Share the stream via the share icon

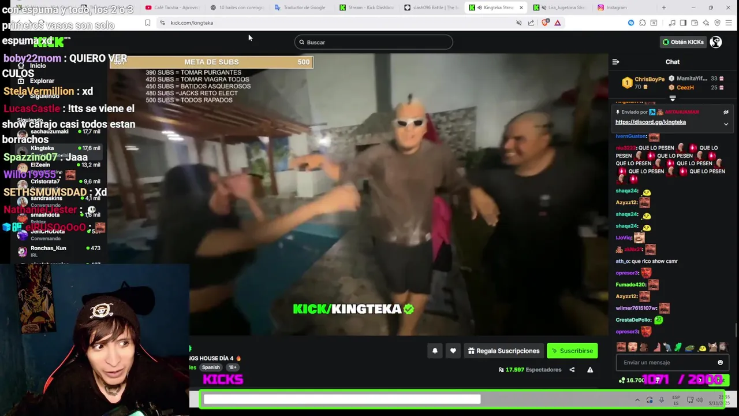(x=572, y=370)
